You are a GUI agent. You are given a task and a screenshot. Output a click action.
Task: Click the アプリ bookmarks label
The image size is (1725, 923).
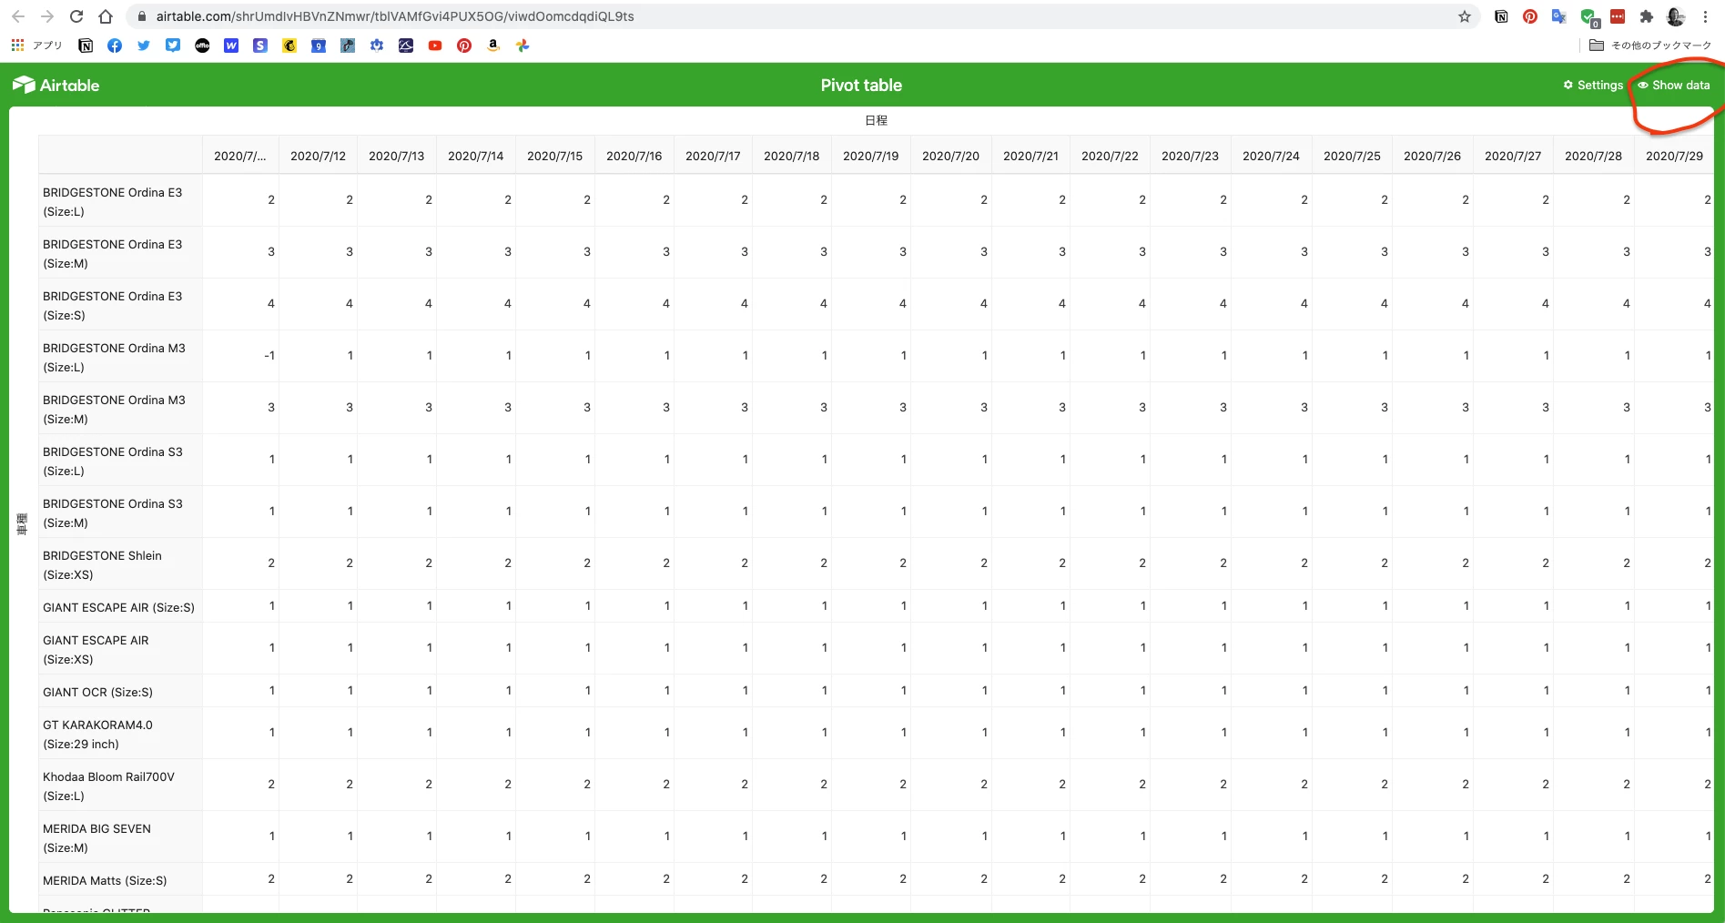point(47,46)
